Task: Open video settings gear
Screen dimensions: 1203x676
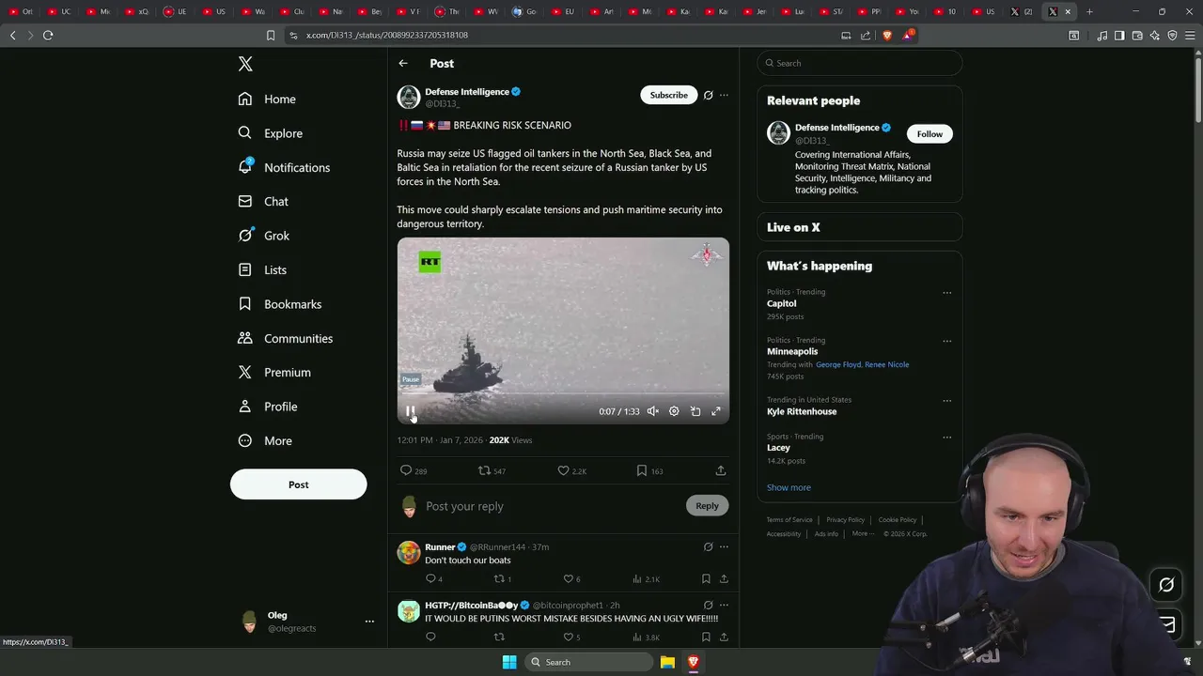Action: tap(674, 411)
